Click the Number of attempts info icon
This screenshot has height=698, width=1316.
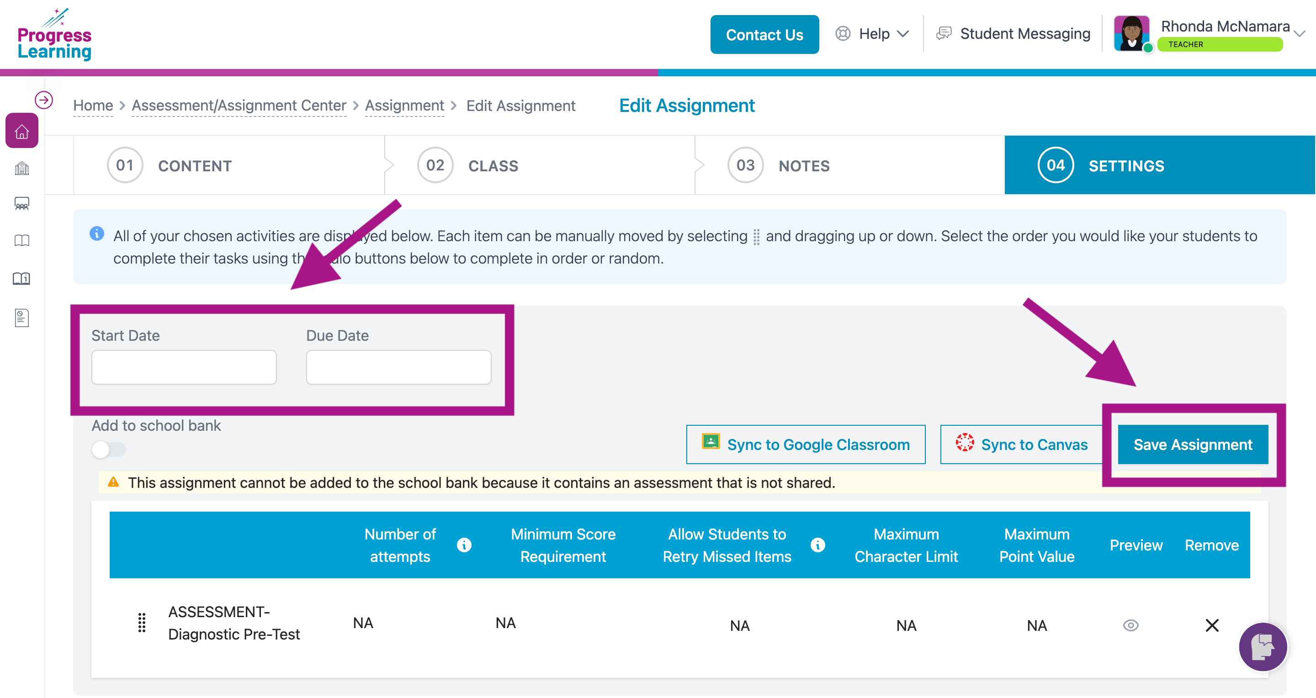click(464, 545)
